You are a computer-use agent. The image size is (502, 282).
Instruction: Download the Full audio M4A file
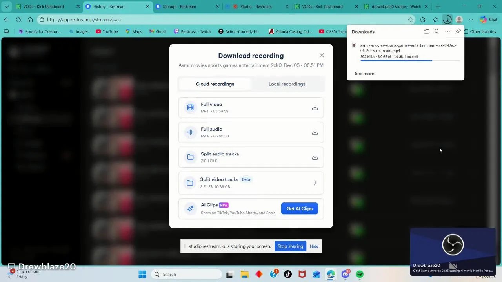(x=315, y=132)
